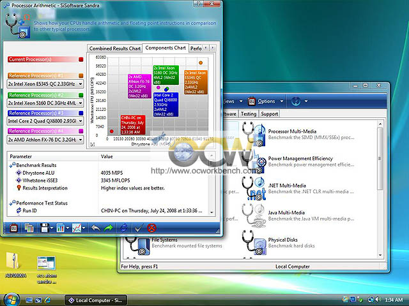
Task: Open the Java Multi-Media benchmark icon
Action: coord(253,215)
